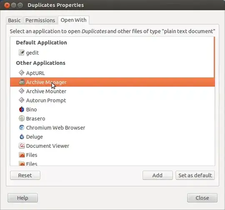
Task: Open the Permissions tab
Action: pos(40,20)
